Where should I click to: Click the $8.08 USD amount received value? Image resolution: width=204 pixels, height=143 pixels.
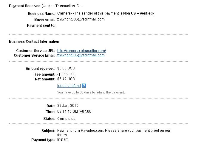point(66,69)
